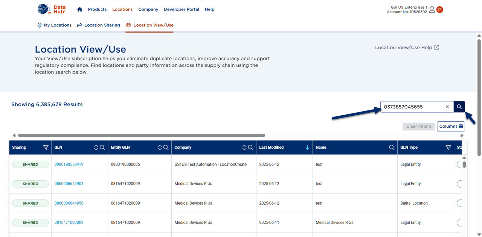Open GLN link 0816471020009

[x=69, y=222]
